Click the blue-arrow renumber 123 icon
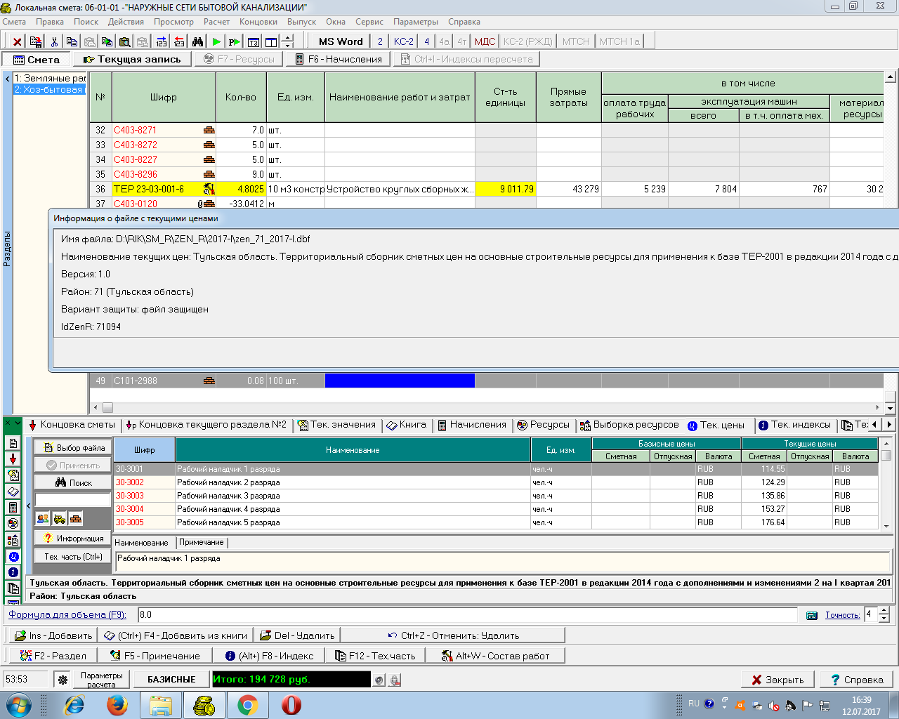This screenshot has height=719, width=899. pyautogui.click(x=162, y=42)
